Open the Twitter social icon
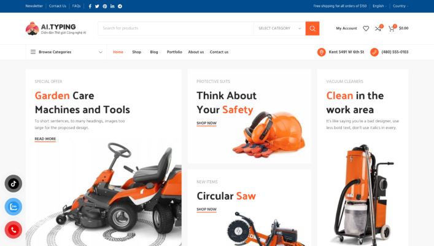 tap(97, 6)
